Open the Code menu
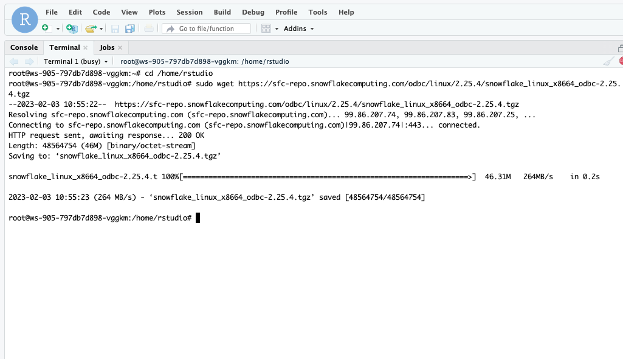 pos(102,12)
